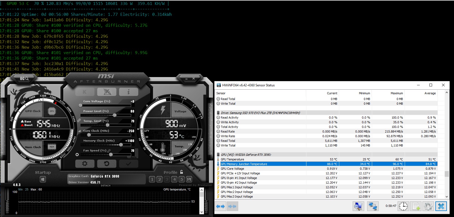Image resolution: width=454 pixels, height=217 pixels.
Task: Toggle the Profile lock icon
Action: coord(181,172)
